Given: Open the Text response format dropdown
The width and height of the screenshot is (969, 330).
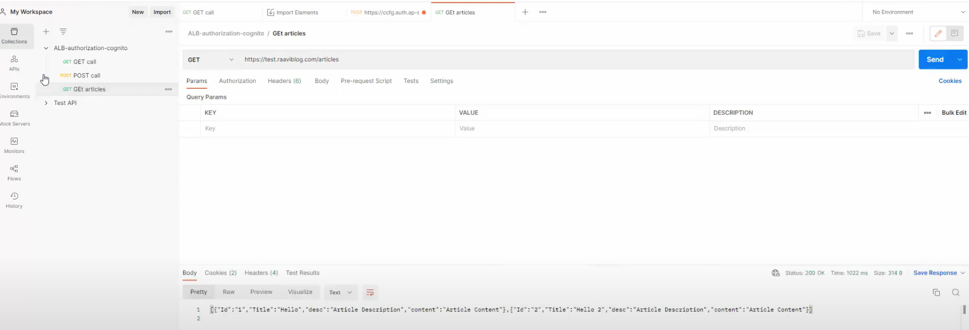Looking at the screenshot, I should click(x=340, y=292).
